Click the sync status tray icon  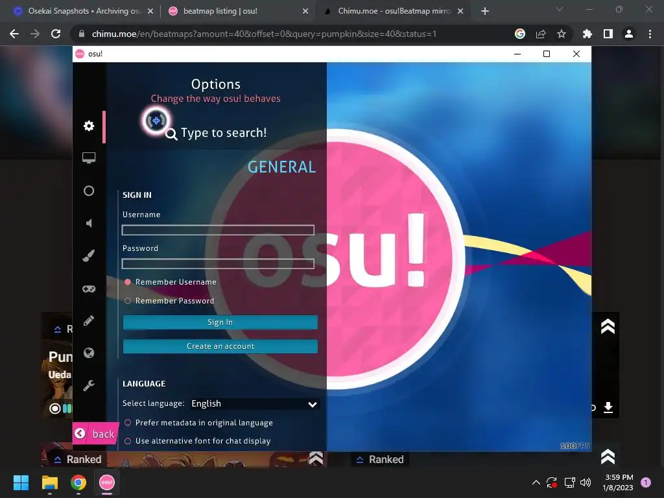tap(552, 482)
